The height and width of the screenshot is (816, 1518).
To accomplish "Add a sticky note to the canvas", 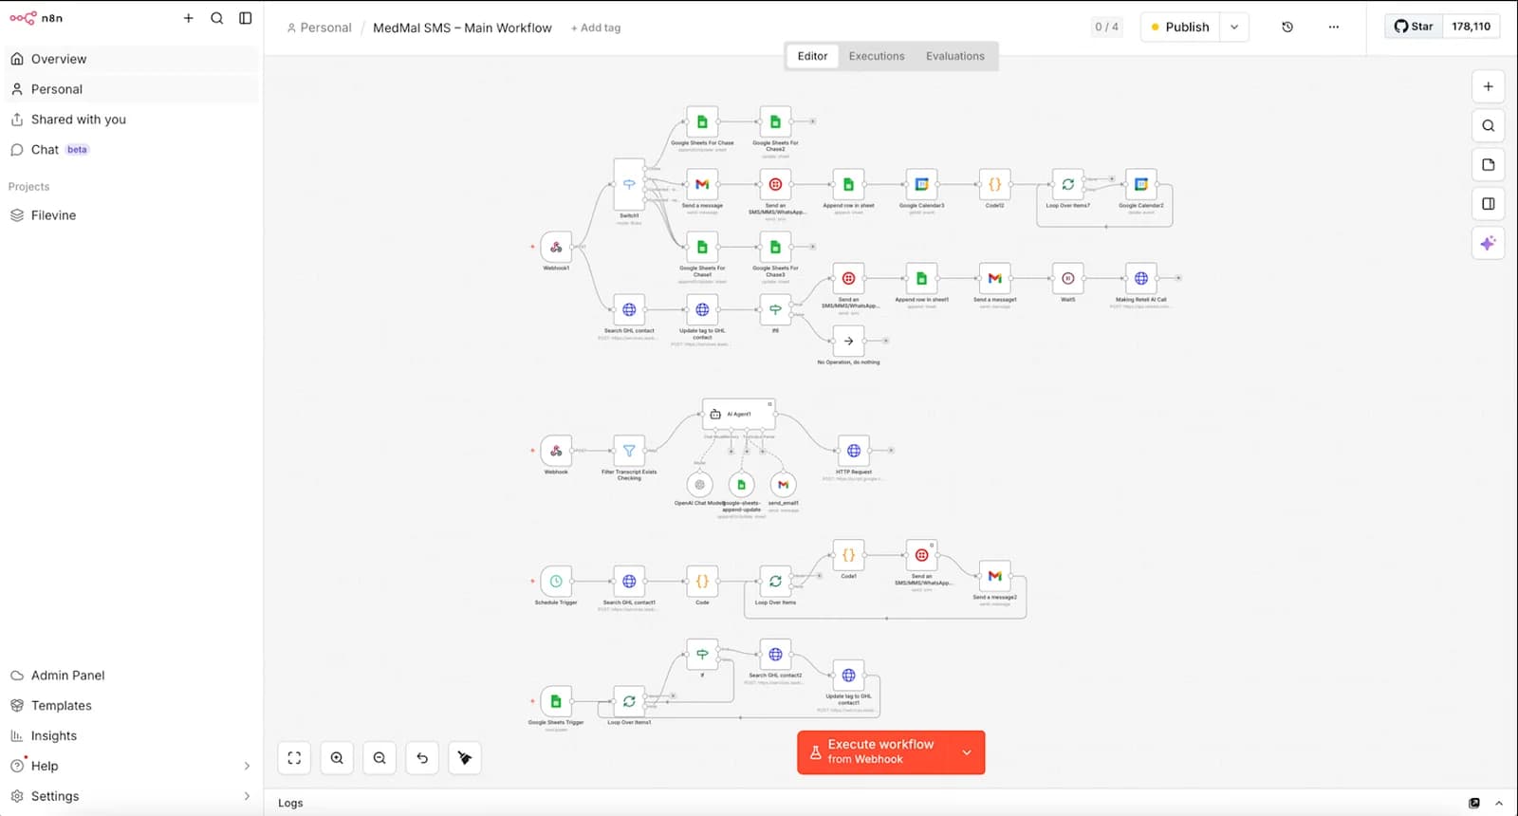I will [1488, 164].
